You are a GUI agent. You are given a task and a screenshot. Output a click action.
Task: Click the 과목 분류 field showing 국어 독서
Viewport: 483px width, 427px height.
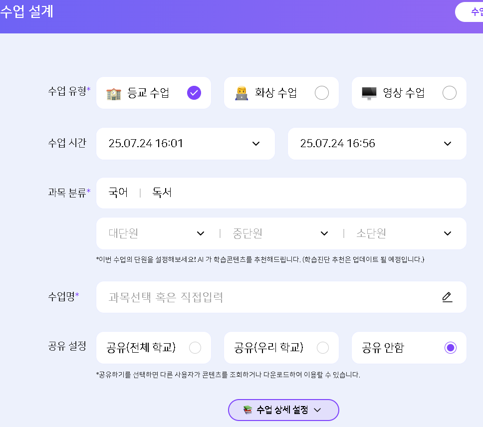coord(281,193)
